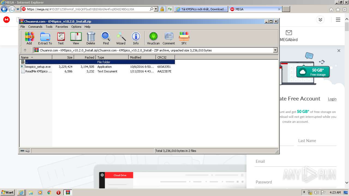Click the Delete trash can icon
This screenshot has width=349, height=196.
(91, 38)
